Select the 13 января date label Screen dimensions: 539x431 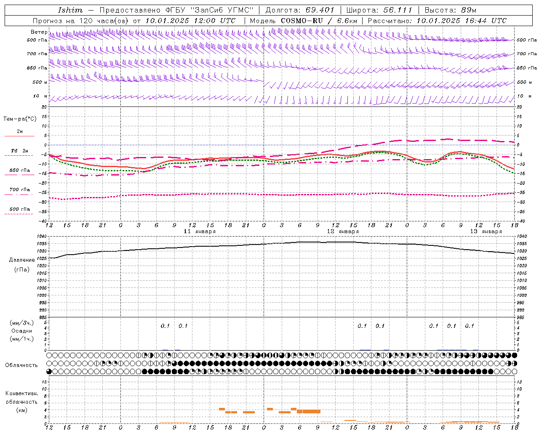486,231
